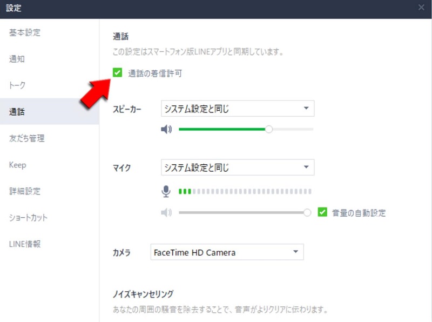Click the speaker volume slider handle

click(x=269, y=129)
